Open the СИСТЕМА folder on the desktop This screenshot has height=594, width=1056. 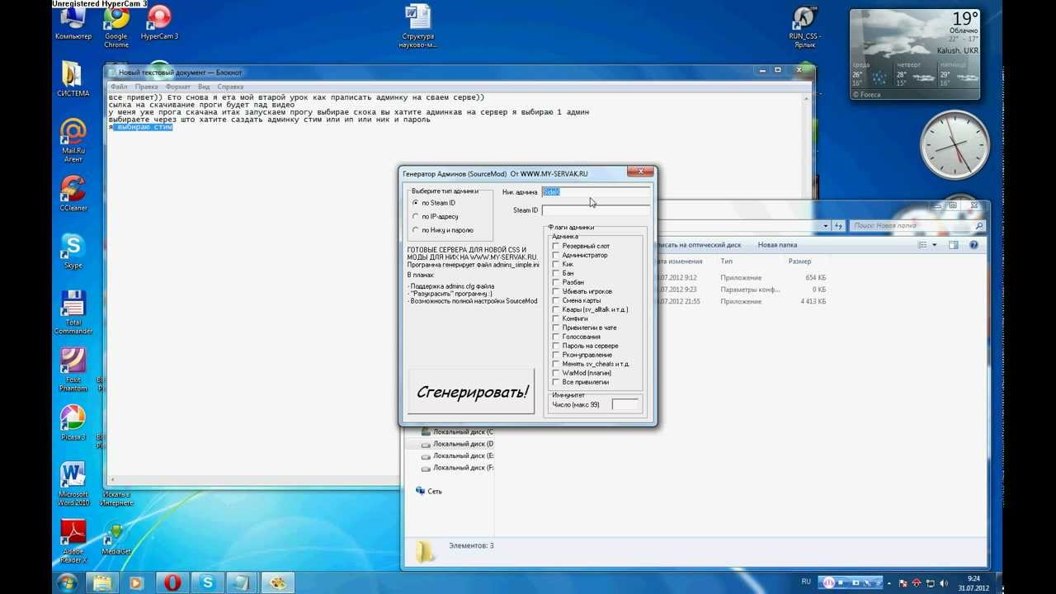(73, 80)
